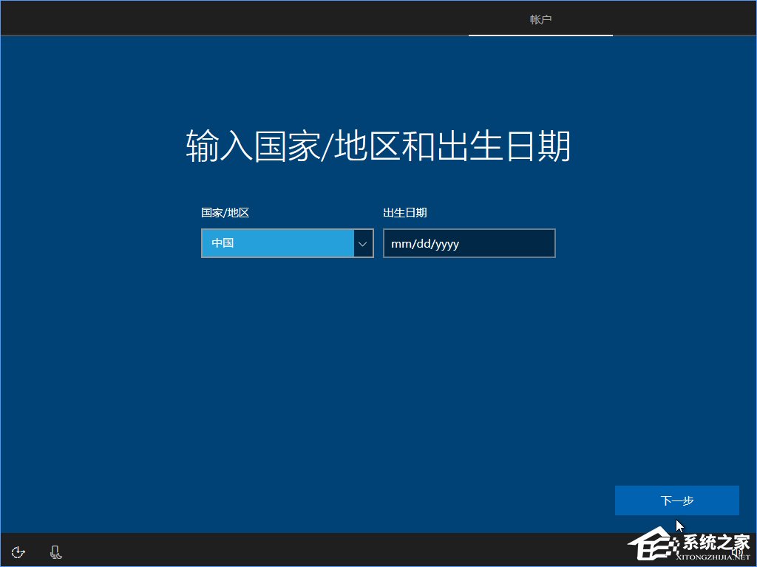Click the blue Next button bottom right
Viewport: 757px width, 567px height.
point(676,500)
